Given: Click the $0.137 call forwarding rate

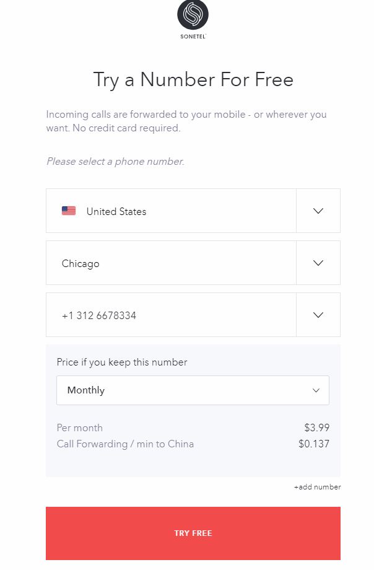Looking at the screenshot, I should pos(314,444).
